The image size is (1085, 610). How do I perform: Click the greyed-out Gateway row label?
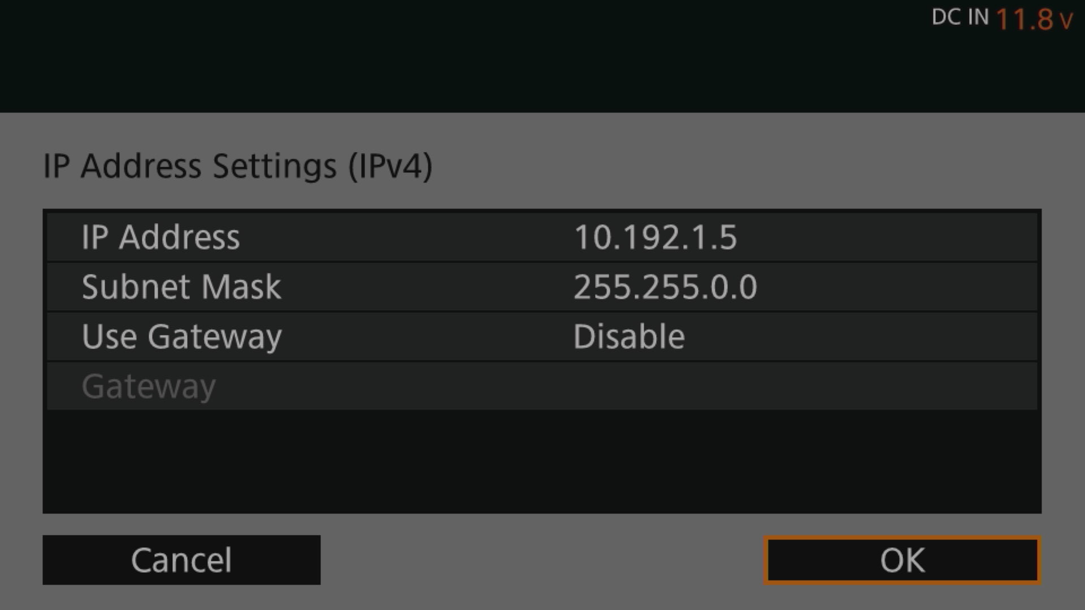pos(149,386)
